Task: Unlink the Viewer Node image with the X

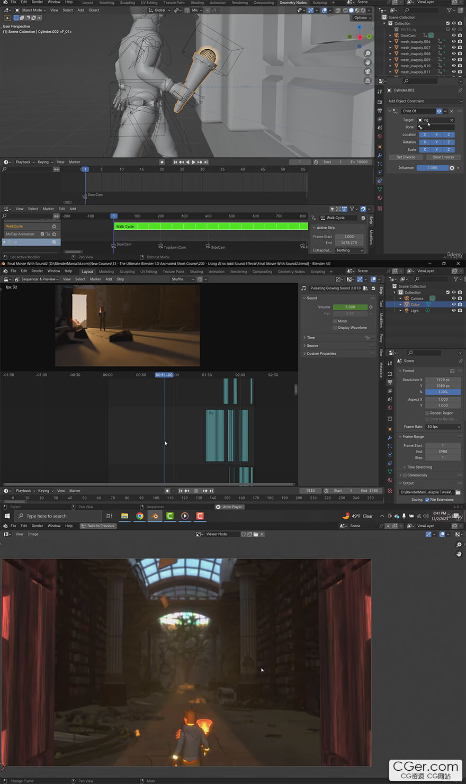Action: [x=262, y=534]
